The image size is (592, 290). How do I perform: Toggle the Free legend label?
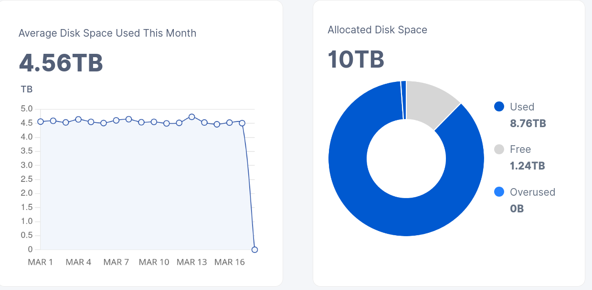point(520,150)
